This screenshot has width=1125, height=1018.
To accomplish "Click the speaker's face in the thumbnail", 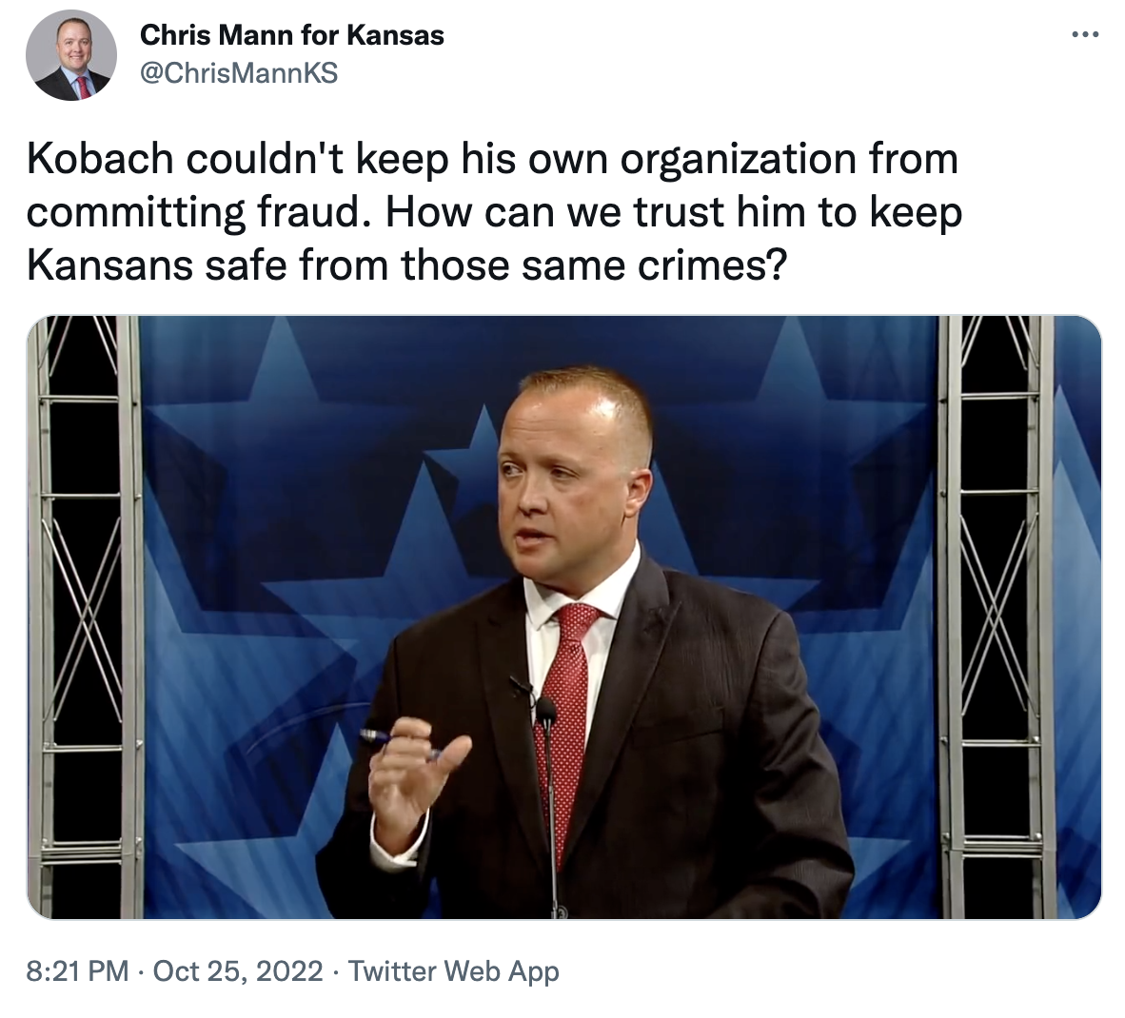I will pos(567,488).
